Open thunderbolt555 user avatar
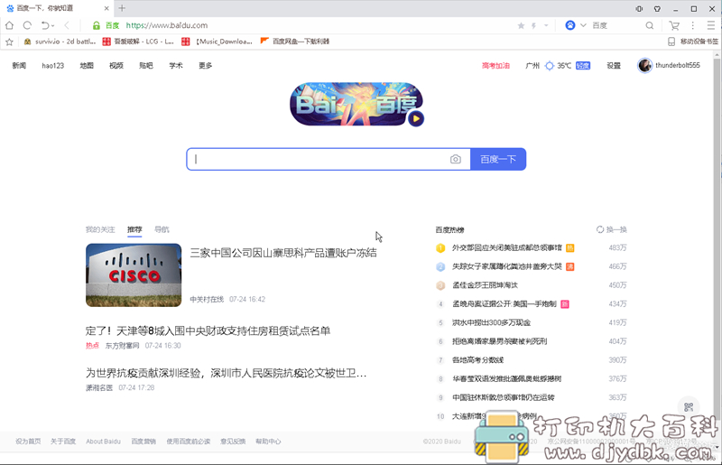 (644, 65)
